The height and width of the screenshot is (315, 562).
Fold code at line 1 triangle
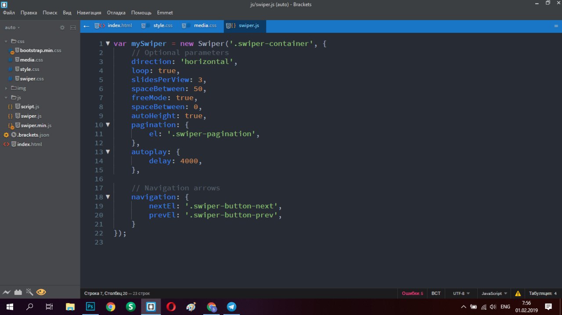click(x=108, y=43)
